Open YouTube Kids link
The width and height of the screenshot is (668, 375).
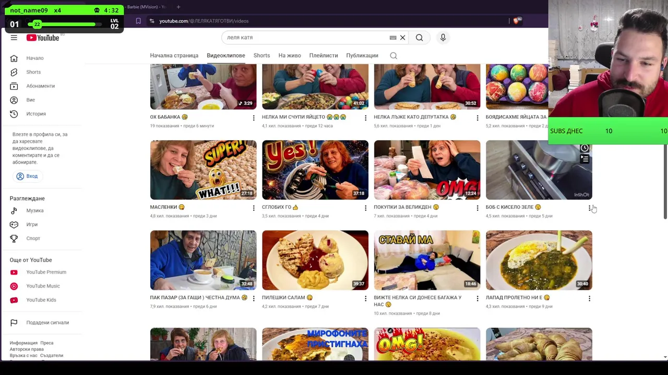41,300
